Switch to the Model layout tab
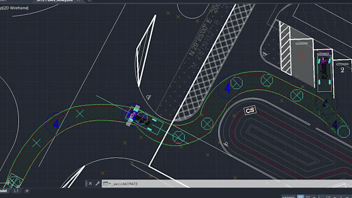 click(x=4, y=191)
